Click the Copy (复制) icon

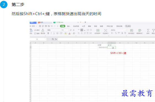click(x=35, y=33)
